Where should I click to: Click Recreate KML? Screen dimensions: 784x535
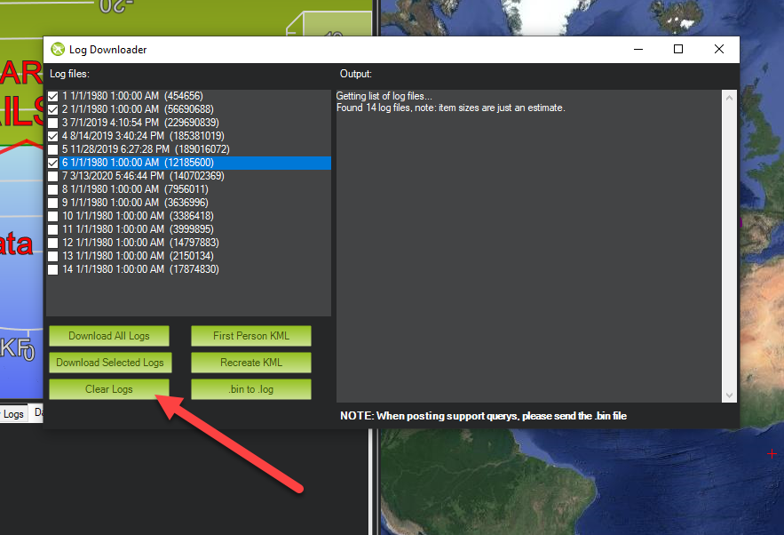[250, 362]
